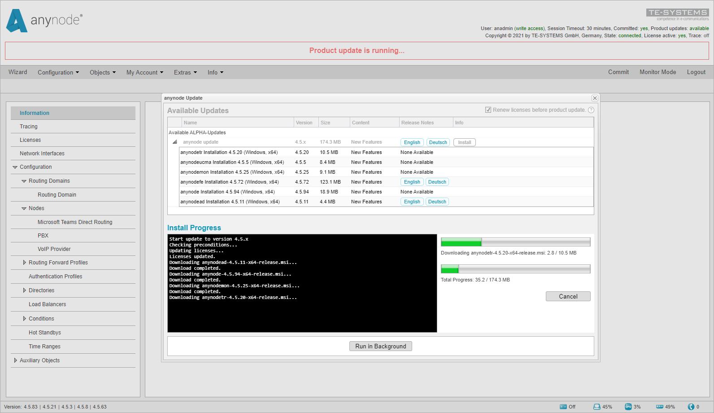Toggle Renew licenses before product update checkbox

(488, 110)
